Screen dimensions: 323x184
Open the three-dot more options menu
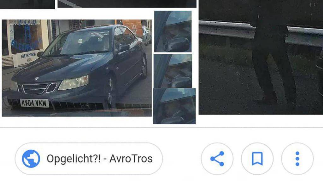(x=297, y=159)
